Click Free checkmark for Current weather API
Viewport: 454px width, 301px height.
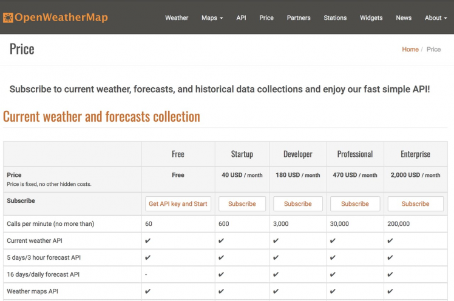coord(148,240)
